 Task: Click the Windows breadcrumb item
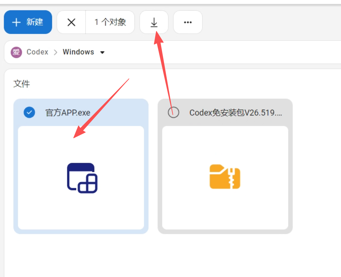[x=79, y=52]
